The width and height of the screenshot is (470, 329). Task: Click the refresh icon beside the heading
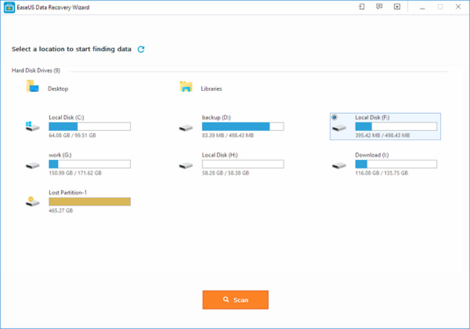point(141,49)
